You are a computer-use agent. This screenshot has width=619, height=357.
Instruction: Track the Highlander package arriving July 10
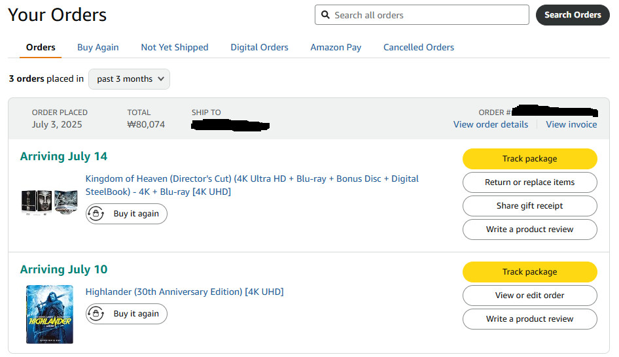tap(529, 272)
